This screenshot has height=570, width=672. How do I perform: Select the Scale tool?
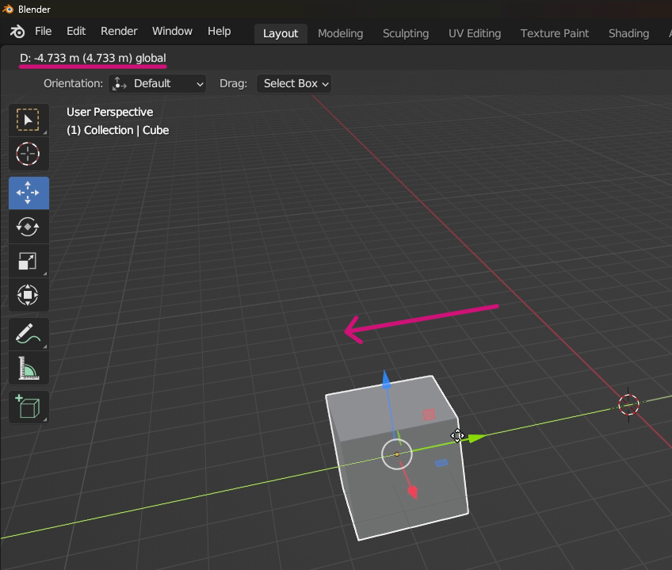click(x=29, y=261)
